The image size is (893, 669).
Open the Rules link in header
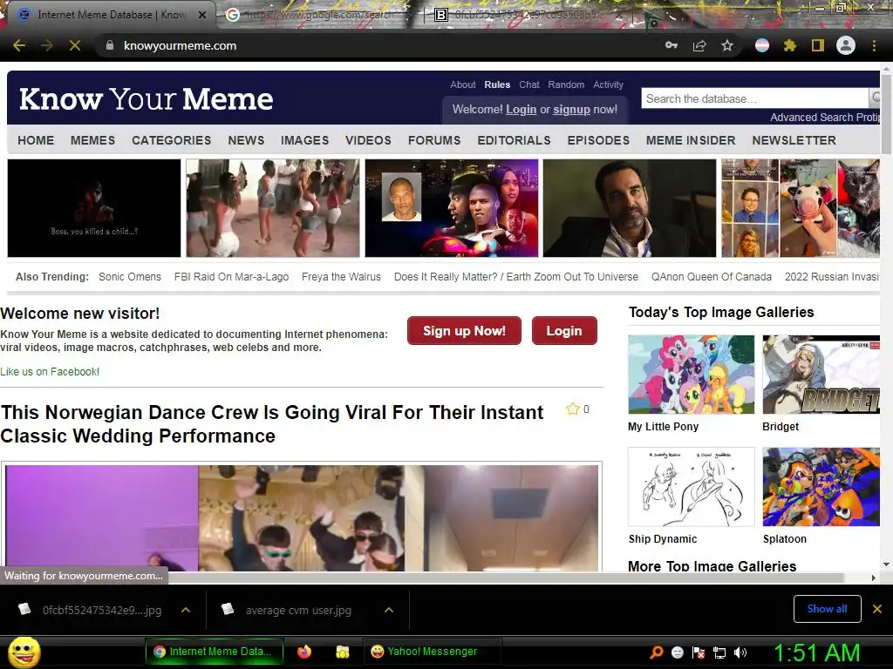pyautogui.click(x=497, y=84)
